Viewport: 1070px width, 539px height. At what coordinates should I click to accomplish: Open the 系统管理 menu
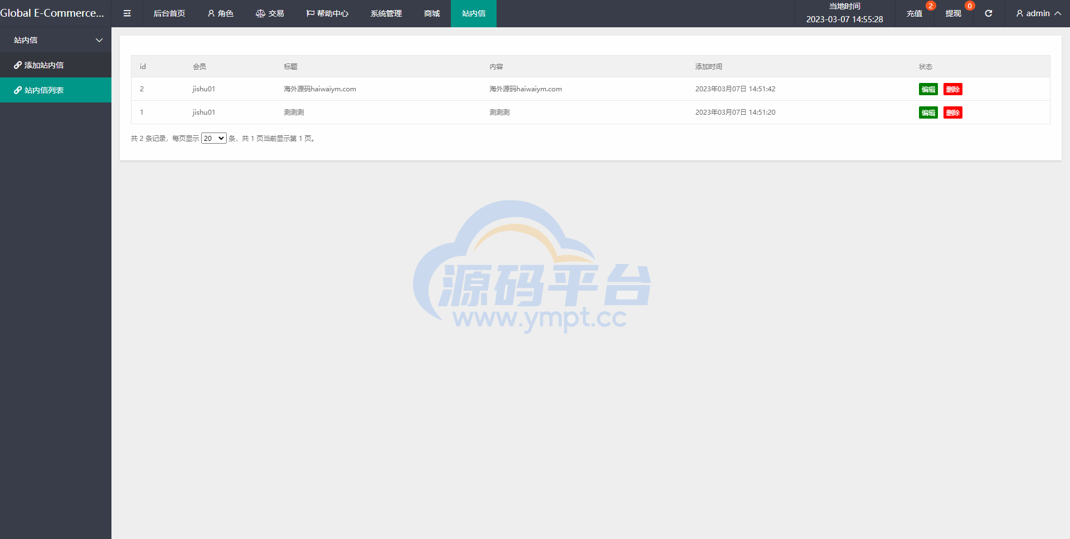[386, 13]
